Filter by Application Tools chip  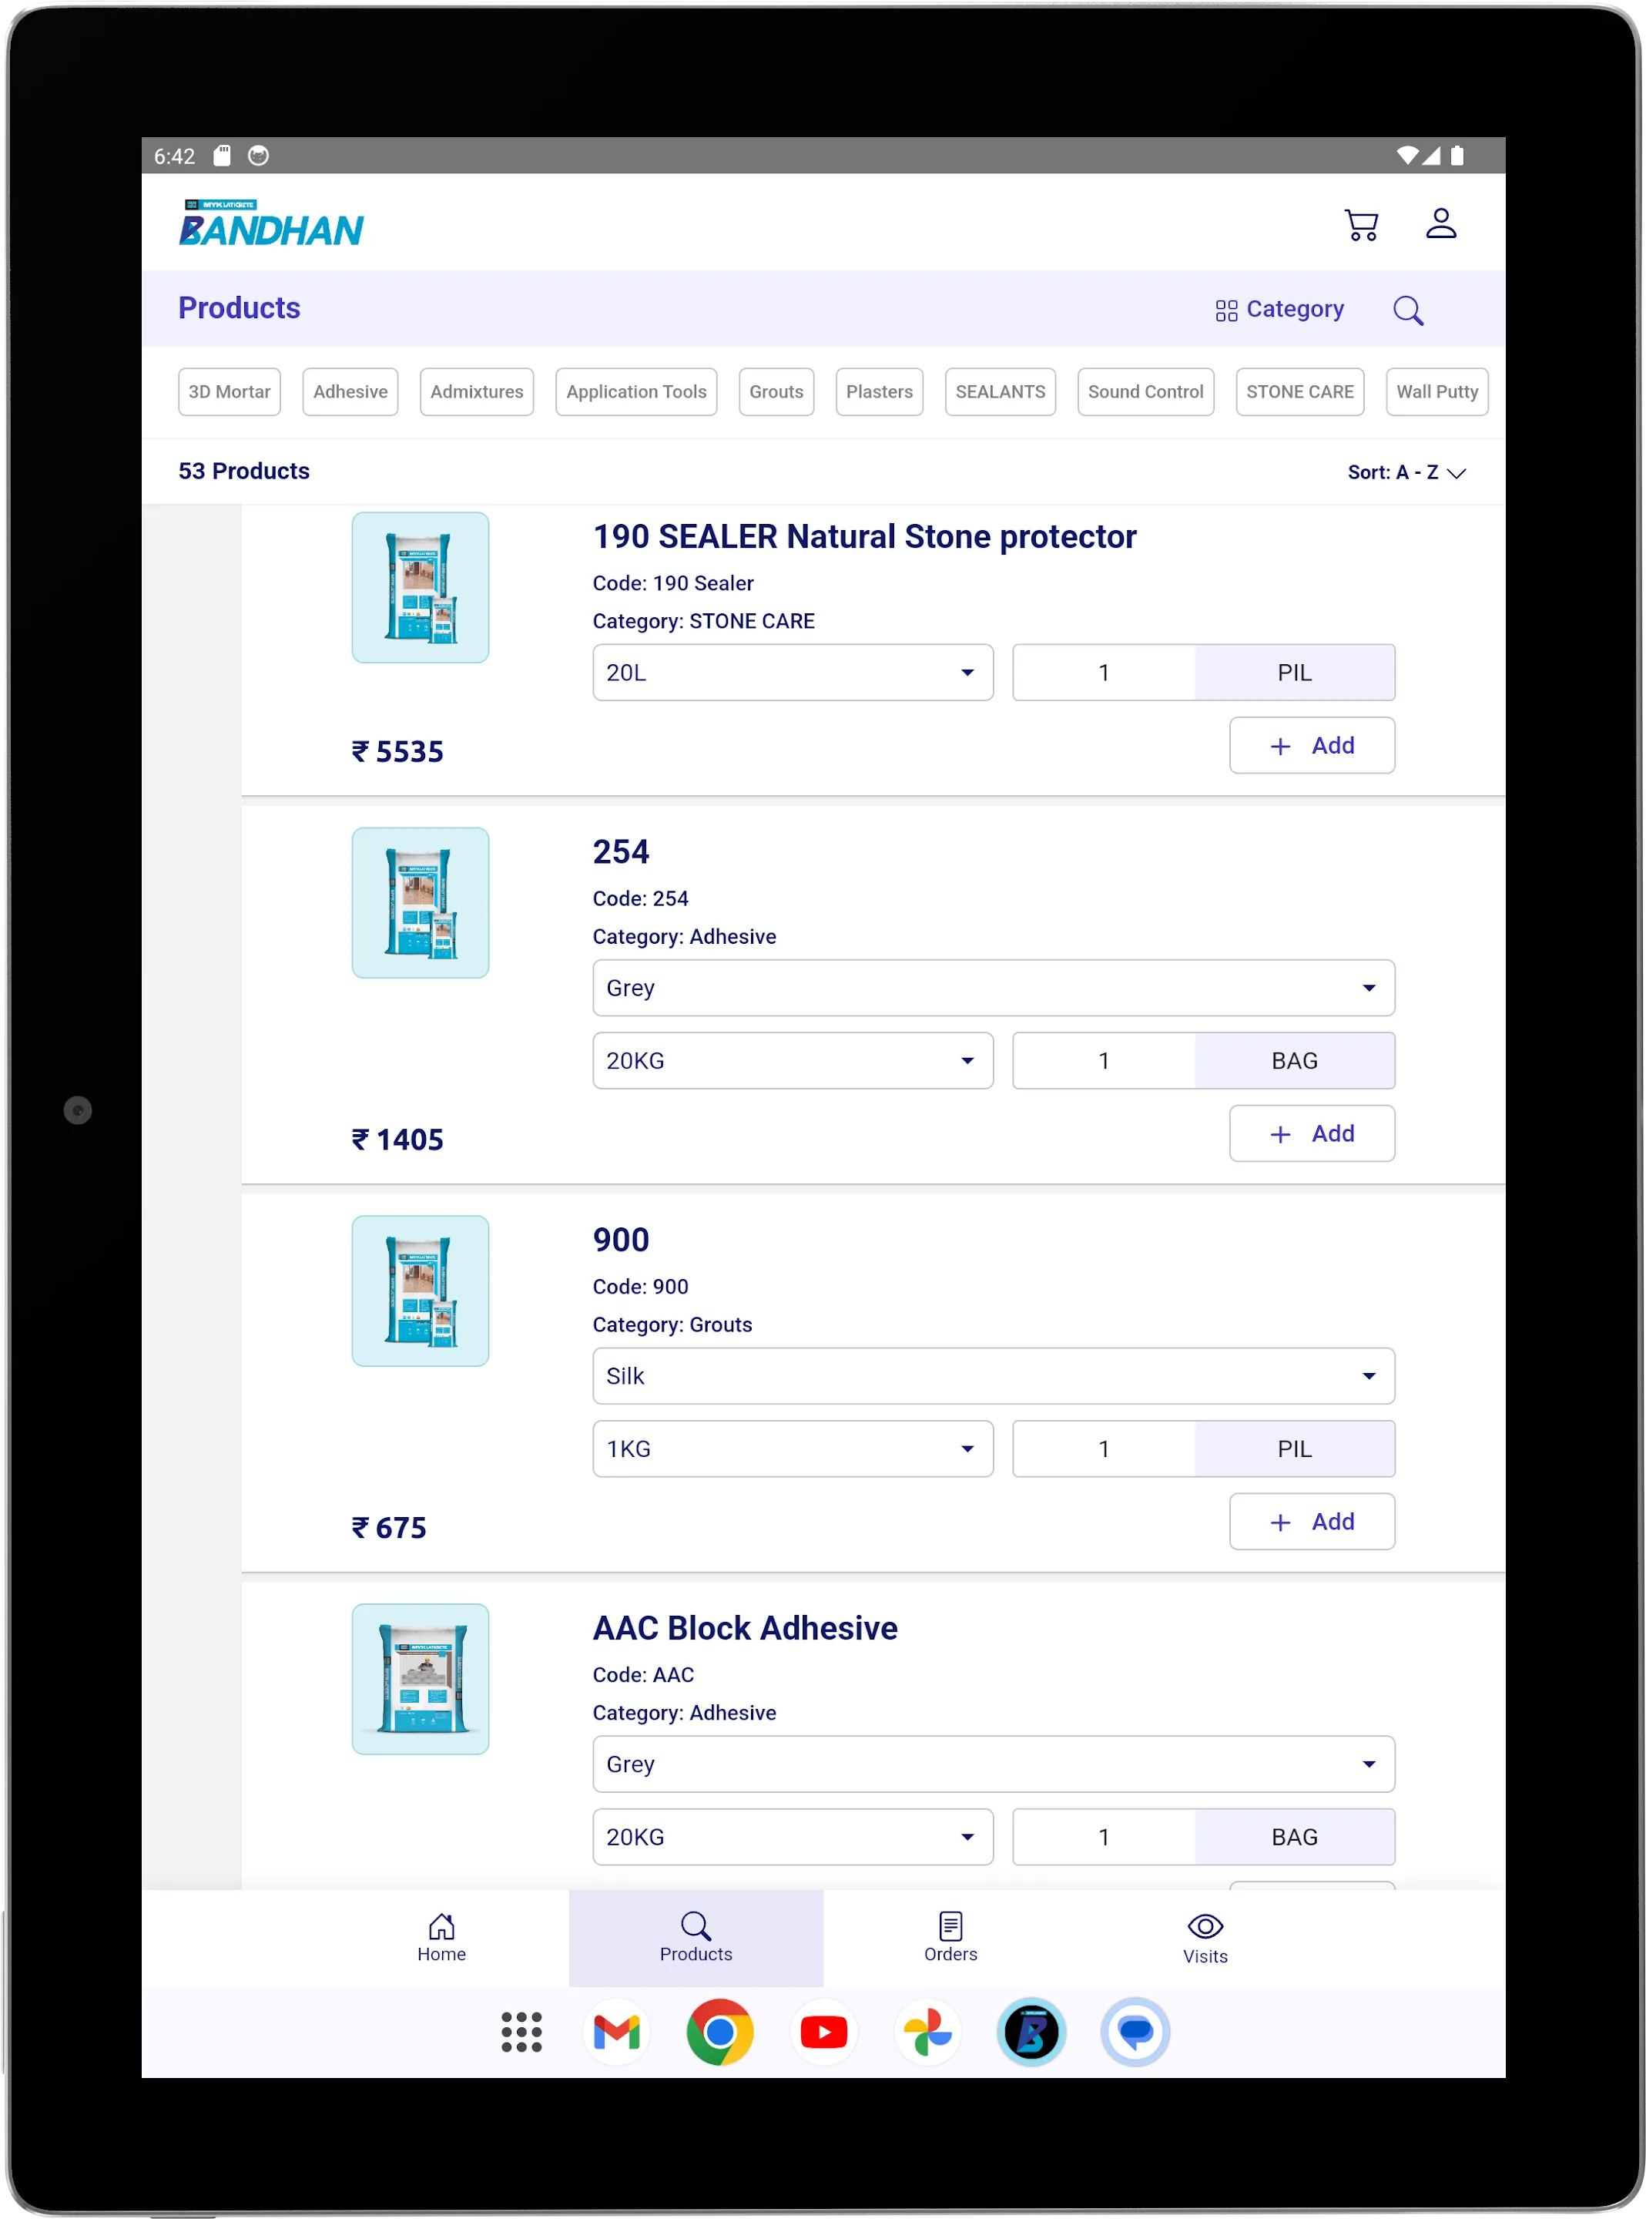pos(635,391)
